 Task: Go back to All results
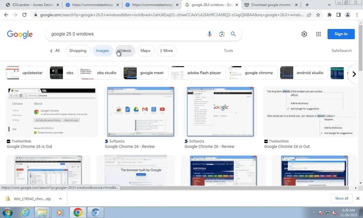(x=55, y=51)
